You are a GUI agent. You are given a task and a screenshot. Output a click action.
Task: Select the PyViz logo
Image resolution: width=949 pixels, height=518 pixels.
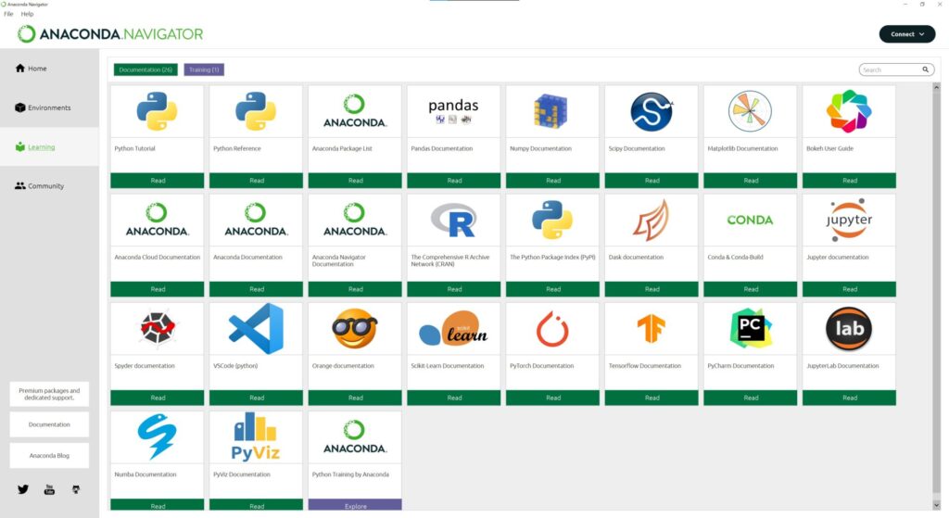256,436
